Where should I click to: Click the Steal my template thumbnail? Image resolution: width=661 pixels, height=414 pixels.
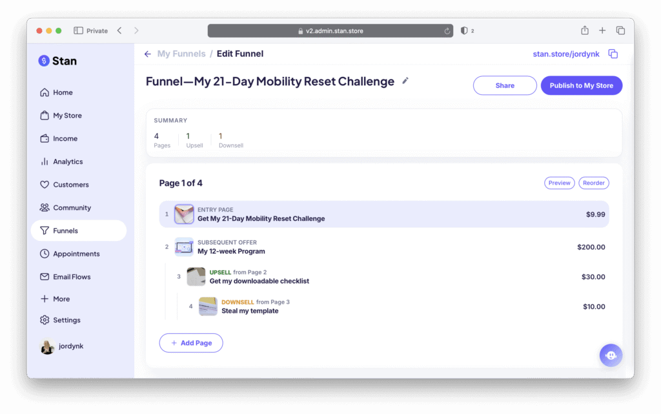(208, 307)
